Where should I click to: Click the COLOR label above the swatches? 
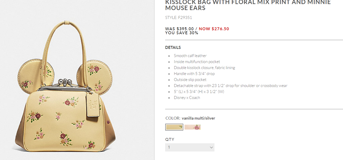(x=173, y=118)
